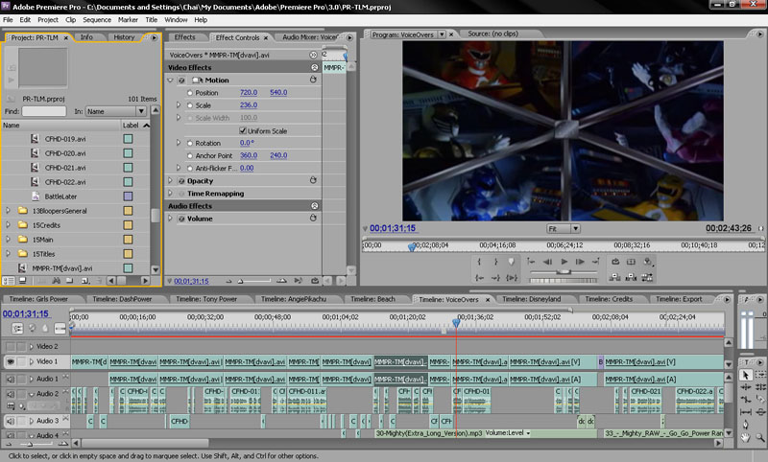
Task: Open the Timeline: Credits tab
Action: tap(609, 299)
